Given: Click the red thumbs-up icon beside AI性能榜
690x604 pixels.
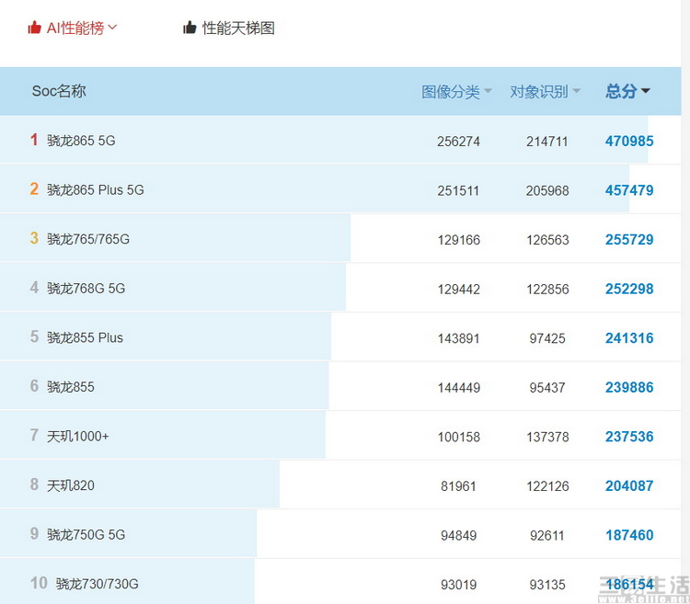Looking at the screenshot, I should pyautogui.click(x=34, y=28).
